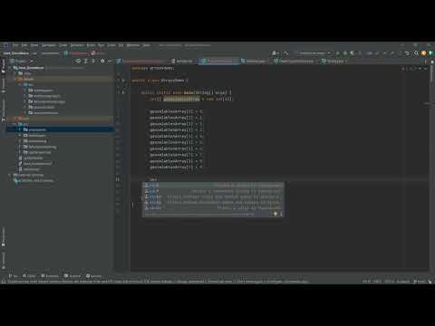
Task: Open the Git tool window tab
Action: [x=13, y=276]
